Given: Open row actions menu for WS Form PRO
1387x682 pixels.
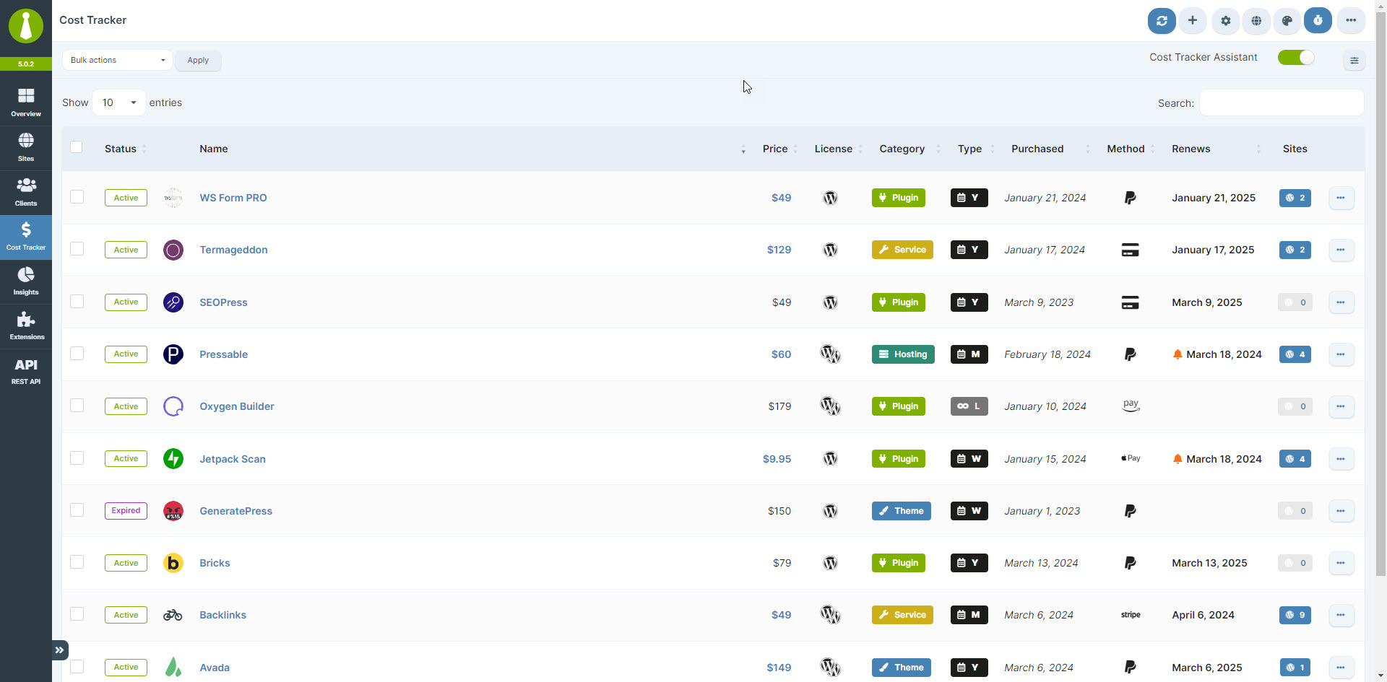Looking at the screenshot, I should [1341, 198].
